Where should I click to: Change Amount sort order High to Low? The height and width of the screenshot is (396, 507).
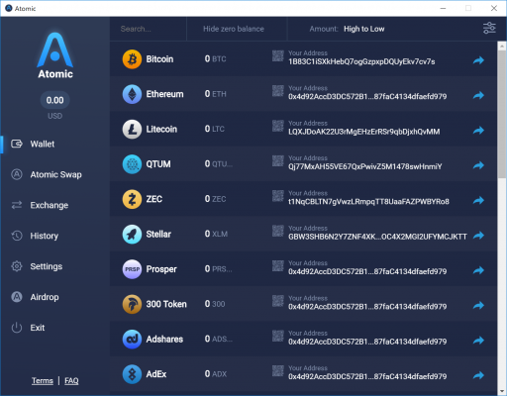click(x=363, y=29)
